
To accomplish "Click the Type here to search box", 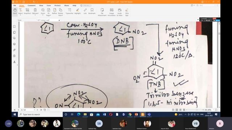I will [x=40, y=114].
